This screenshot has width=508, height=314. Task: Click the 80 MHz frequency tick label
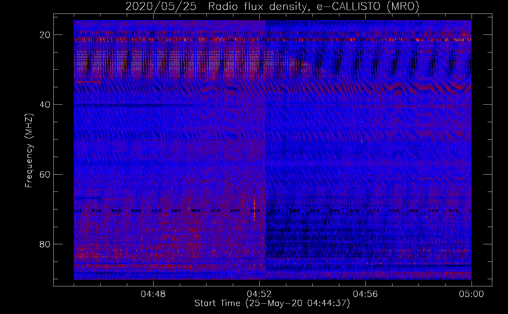[45, 244]
